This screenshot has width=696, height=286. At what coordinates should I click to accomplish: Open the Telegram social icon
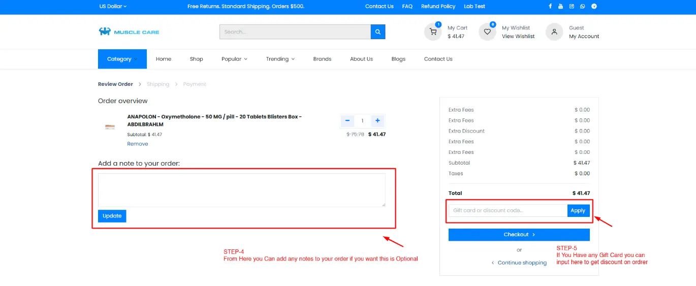pos(594,7)
